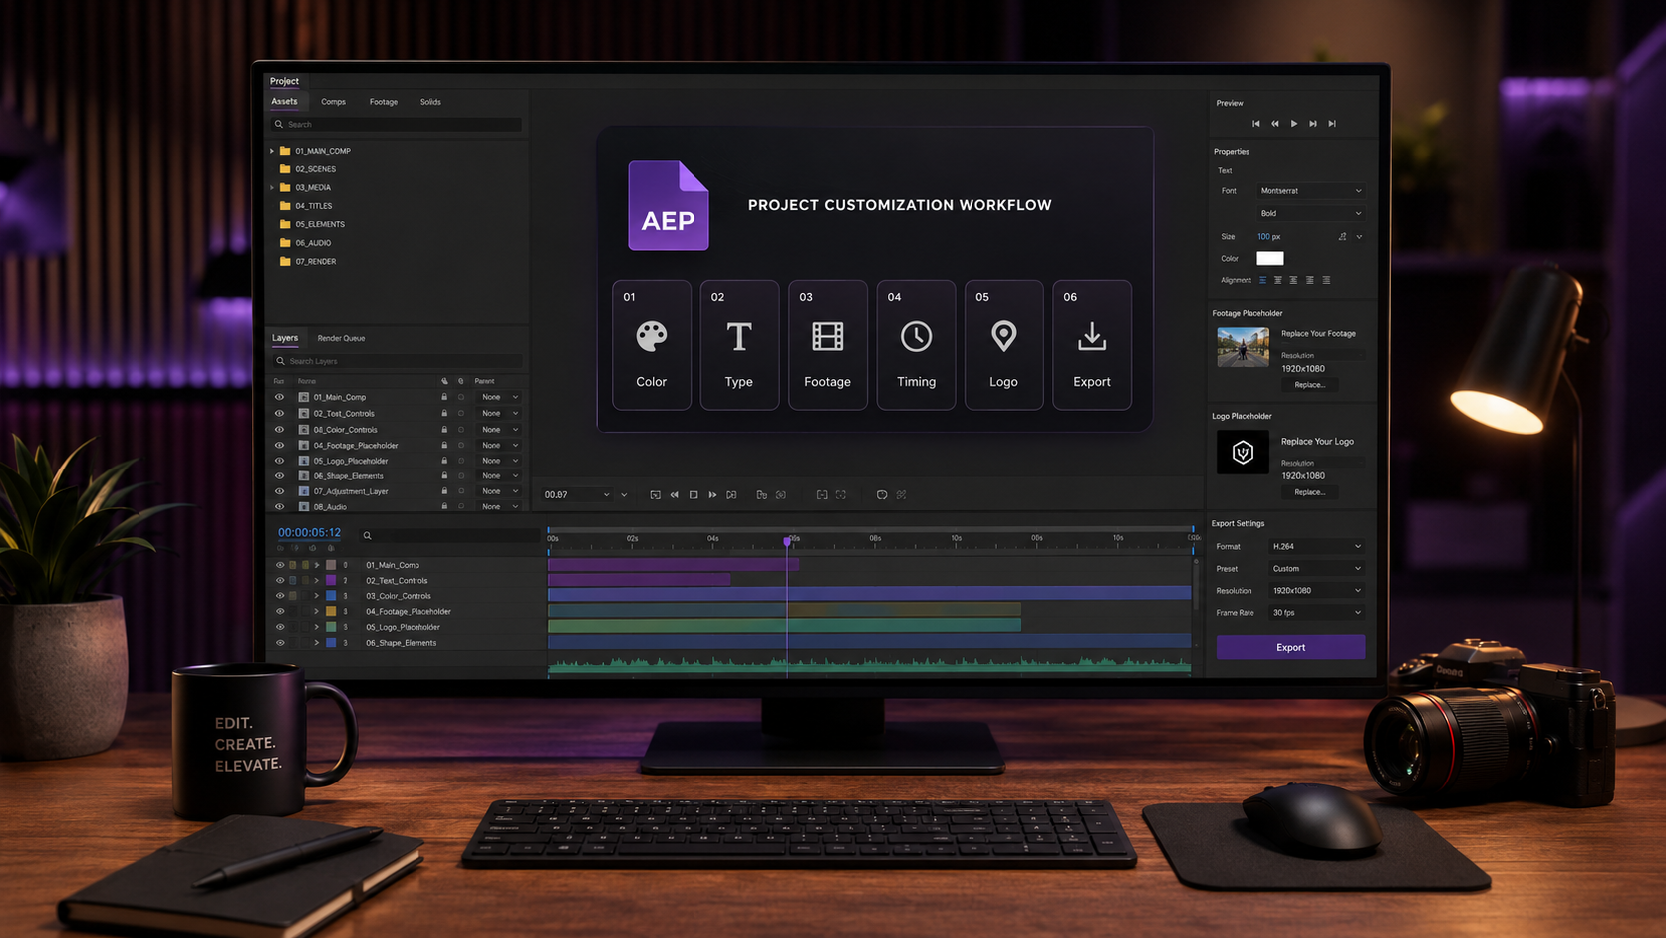Jump to first frame in Preview panel

[x=1256, y=124]
